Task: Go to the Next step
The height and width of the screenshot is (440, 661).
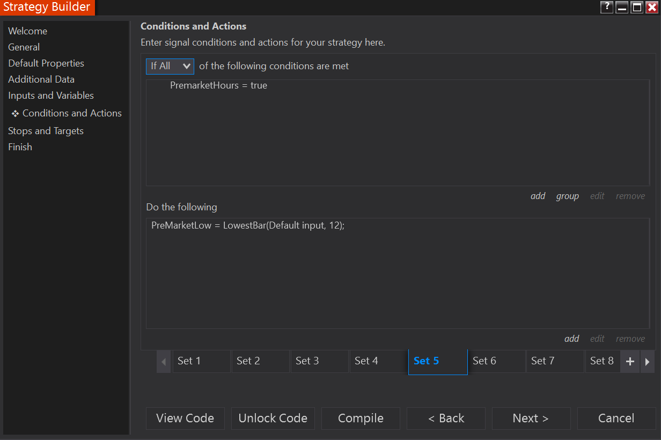Action: tap(531, 419)
